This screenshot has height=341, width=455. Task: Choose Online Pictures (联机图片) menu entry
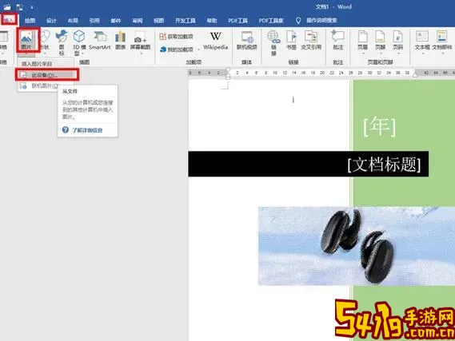click(x=40, y=85)
